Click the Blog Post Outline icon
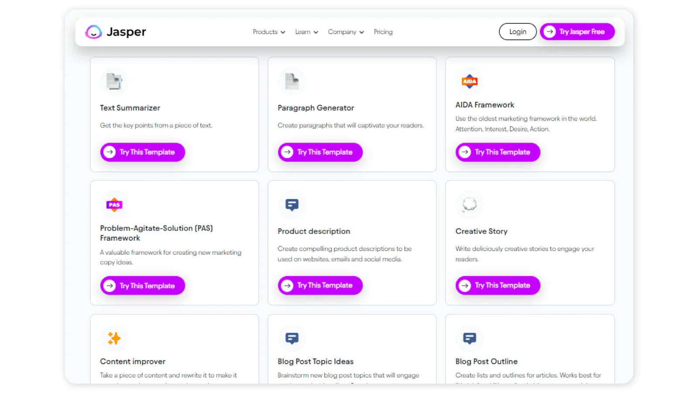The width and height of the screenshot is (698, 393). [469, 338]
